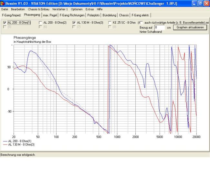Image resolution: width=210 pixels, height=170 pixels.
Task: Open the Bearbeiten menu
Action: 18,9
